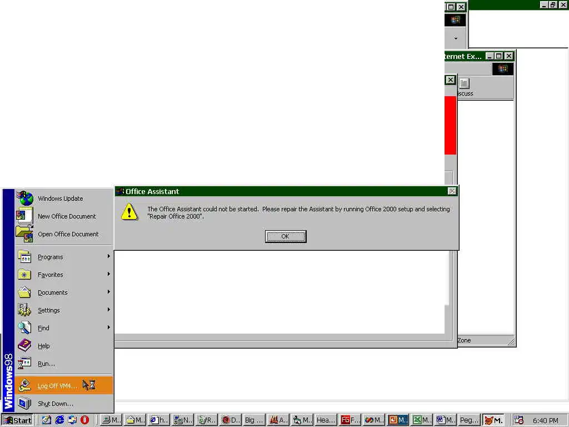Restore down the top-right green window
The width and height of the screenshot is (569, 427).
[x=553, y=4]
